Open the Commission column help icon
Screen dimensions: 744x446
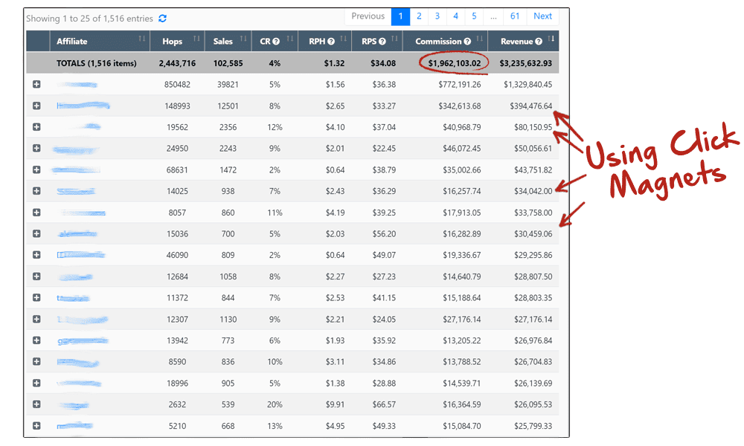pos(467,42)
